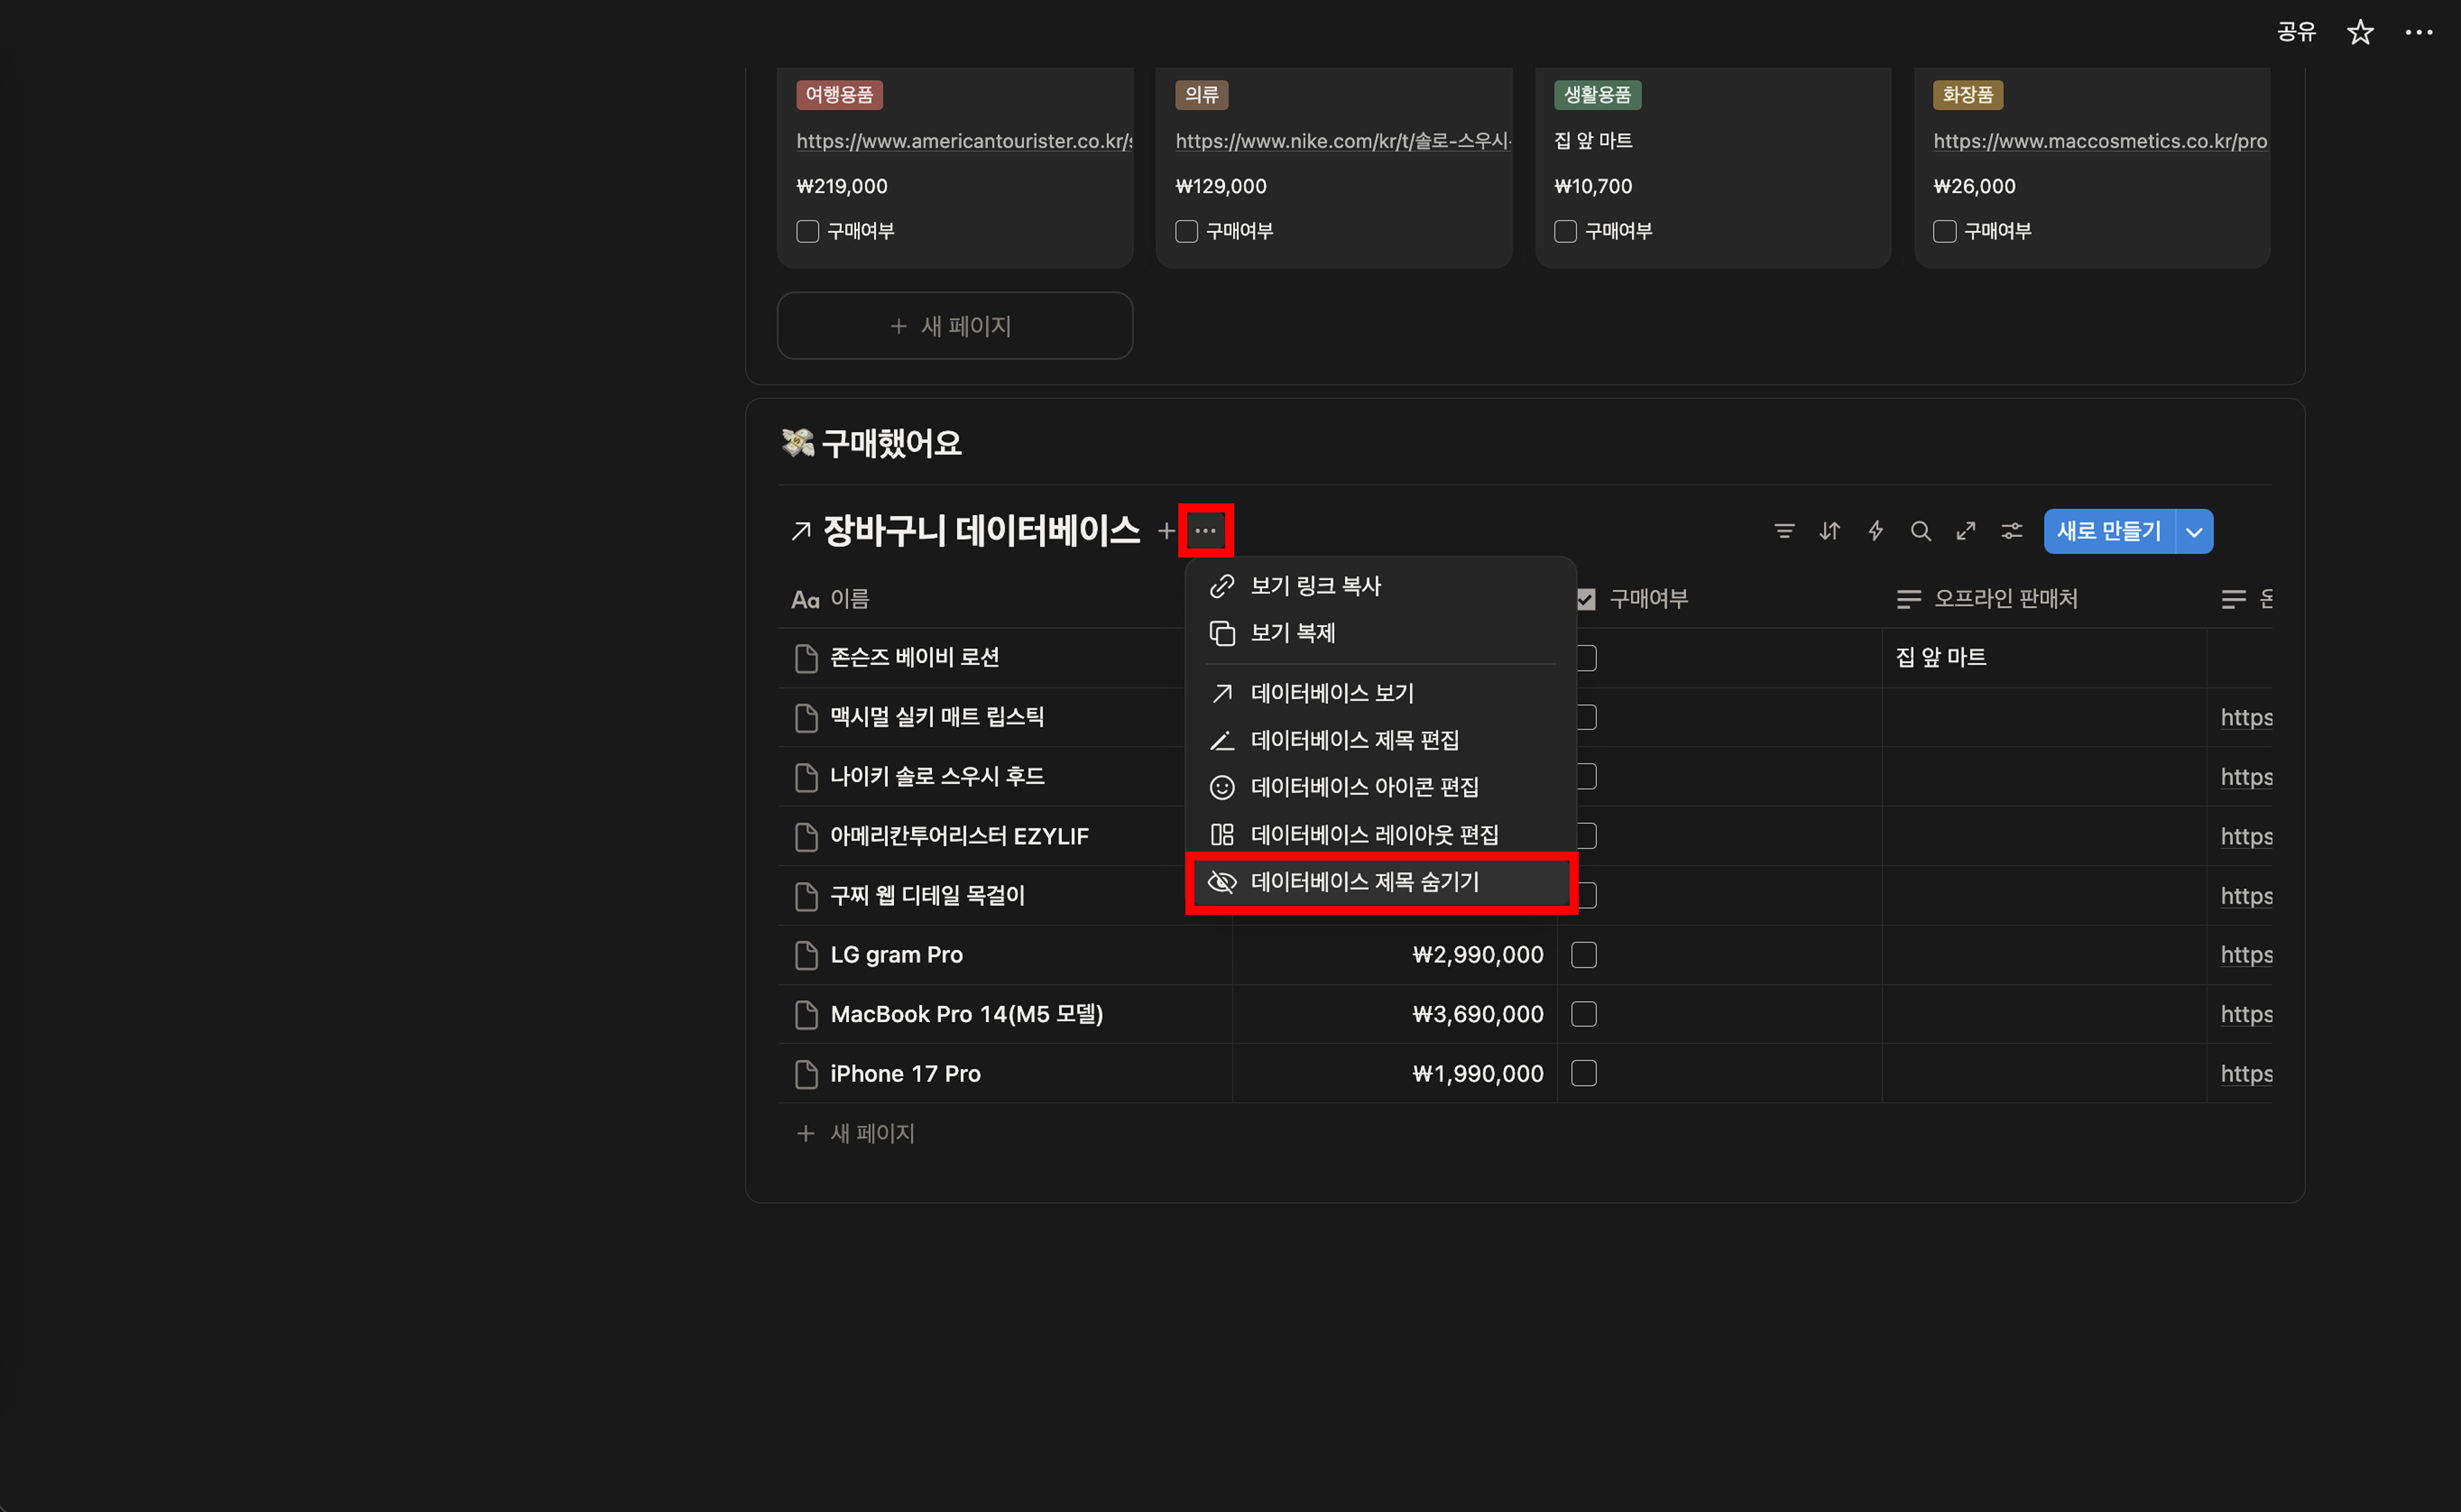The width and height of the screenshot is (2461, 1512).
Task: Open the maccosmetics.co.kr link on 화장품 card
Action: pos(2099,141)
